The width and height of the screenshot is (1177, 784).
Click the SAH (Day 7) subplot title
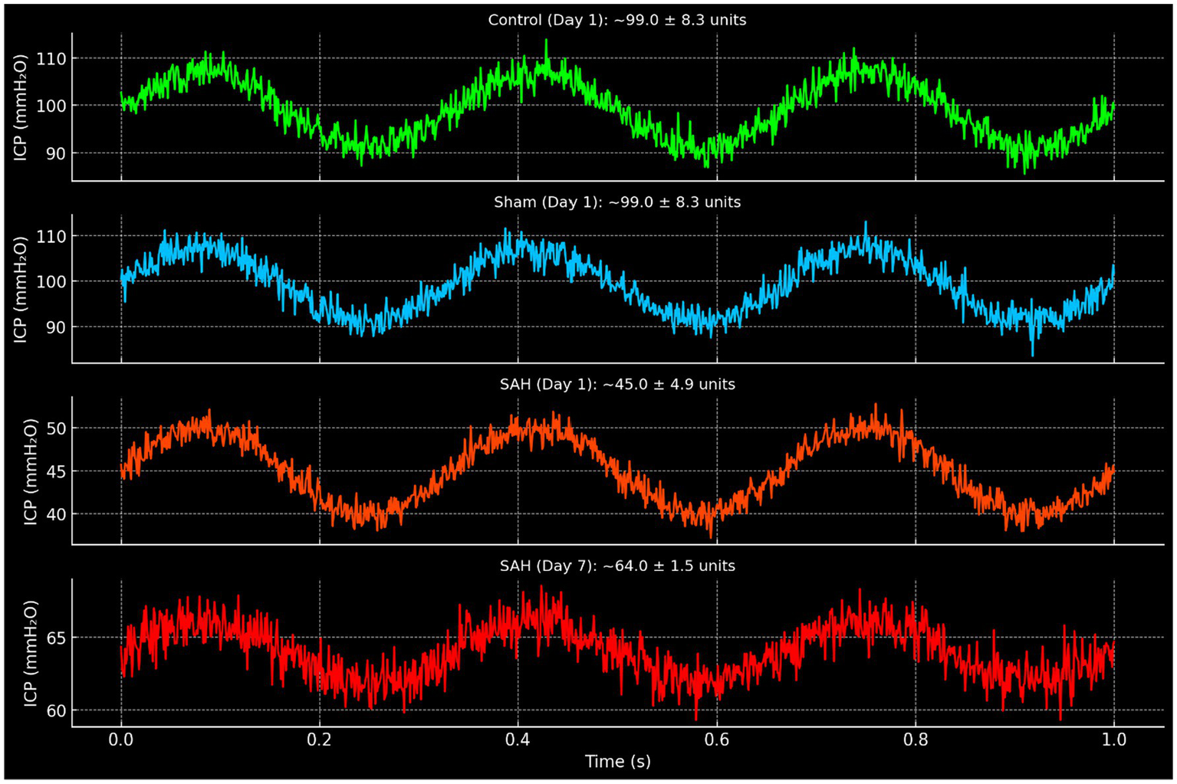[x=616, y=566]
